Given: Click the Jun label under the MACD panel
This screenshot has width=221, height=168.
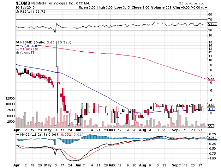Looking at the screenshot, I should coord(78,165).
